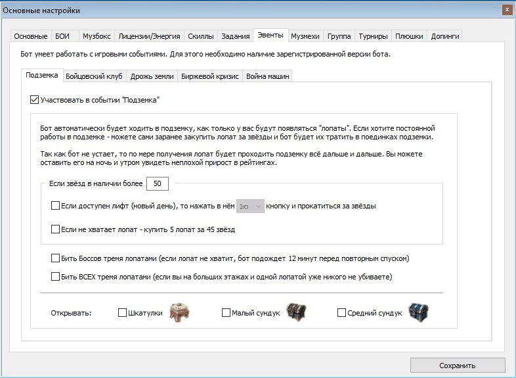Check the Средний сундук checkbox

341,312
